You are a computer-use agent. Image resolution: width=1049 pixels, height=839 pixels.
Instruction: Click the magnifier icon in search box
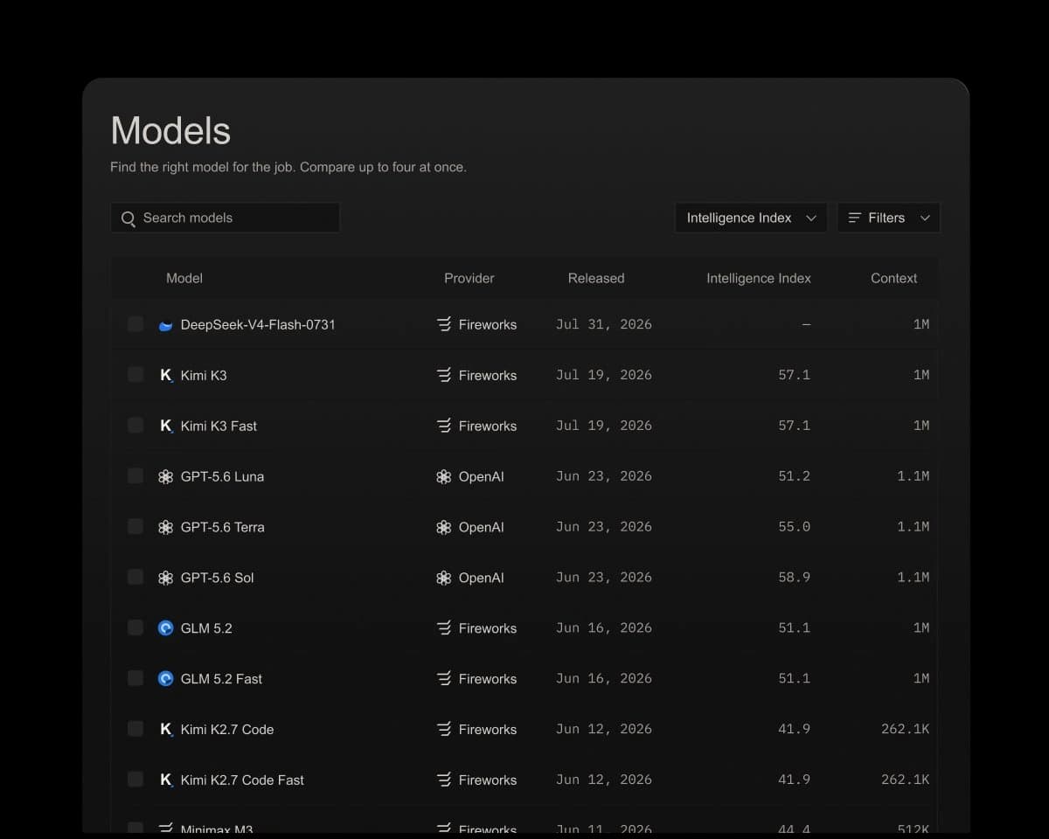coord(129,218)
